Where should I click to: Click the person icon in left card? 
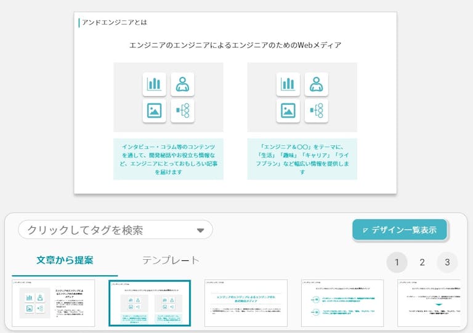coord(182,84)
